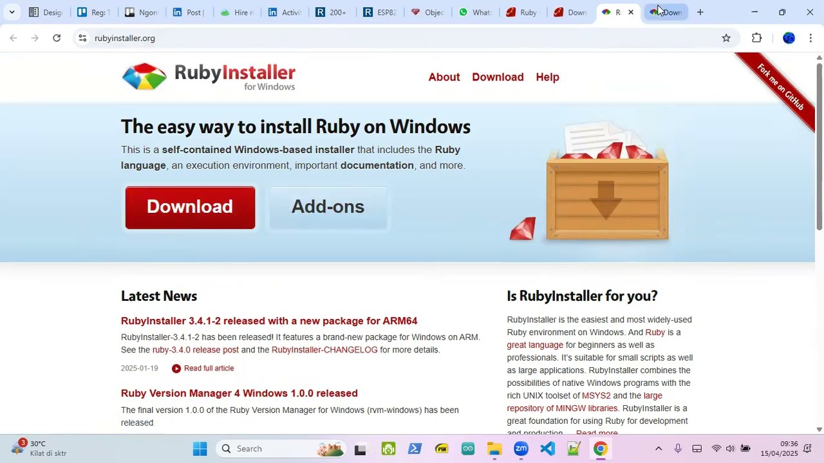Open the Chrome extensions puzzle icon

(x=757, y=38)
